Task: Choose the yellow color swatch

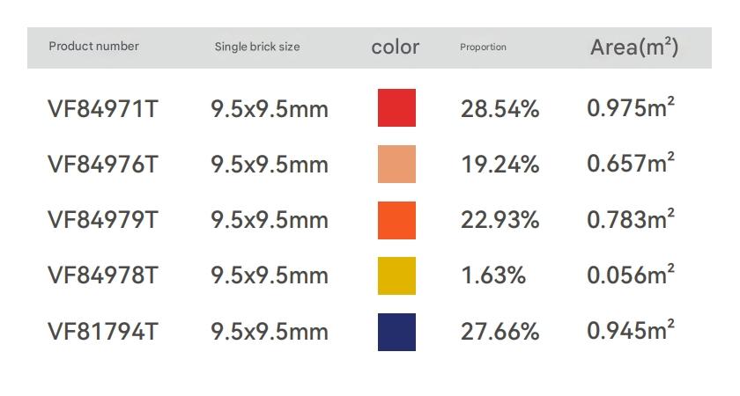Action: click(396, 275)
